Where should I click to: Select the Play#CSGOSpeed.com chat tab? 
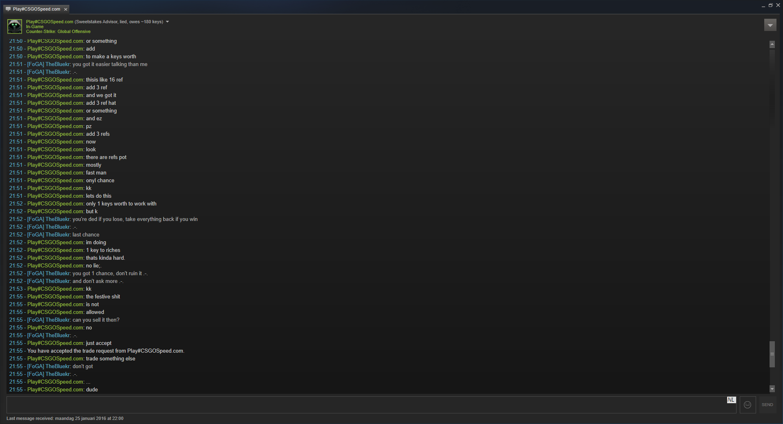(36, 9)
